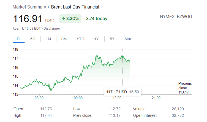This screenshot has height=122, width=207.
Task: Go back to Market Summary breadcrumb
Action: (x=29, y=7)
